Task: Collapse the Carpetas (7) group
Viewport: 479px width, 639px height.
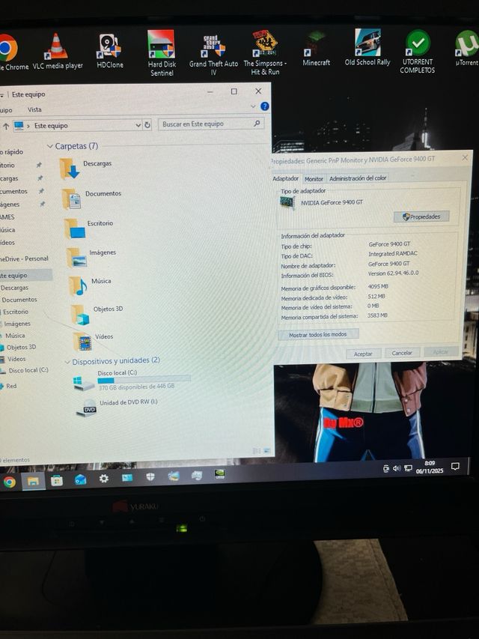Action: pos(50,146)
